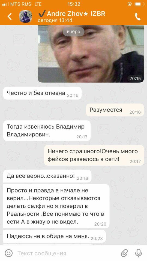Tap the microphone voice message icon
The height and width of the screenshot is (261, 147).
[x=138, y=253]
